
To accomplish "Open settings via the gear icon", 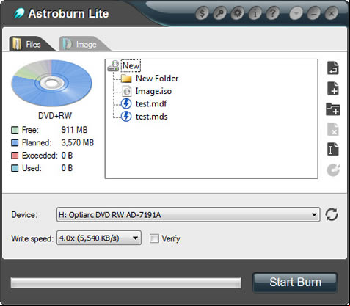I will (237, 13).
